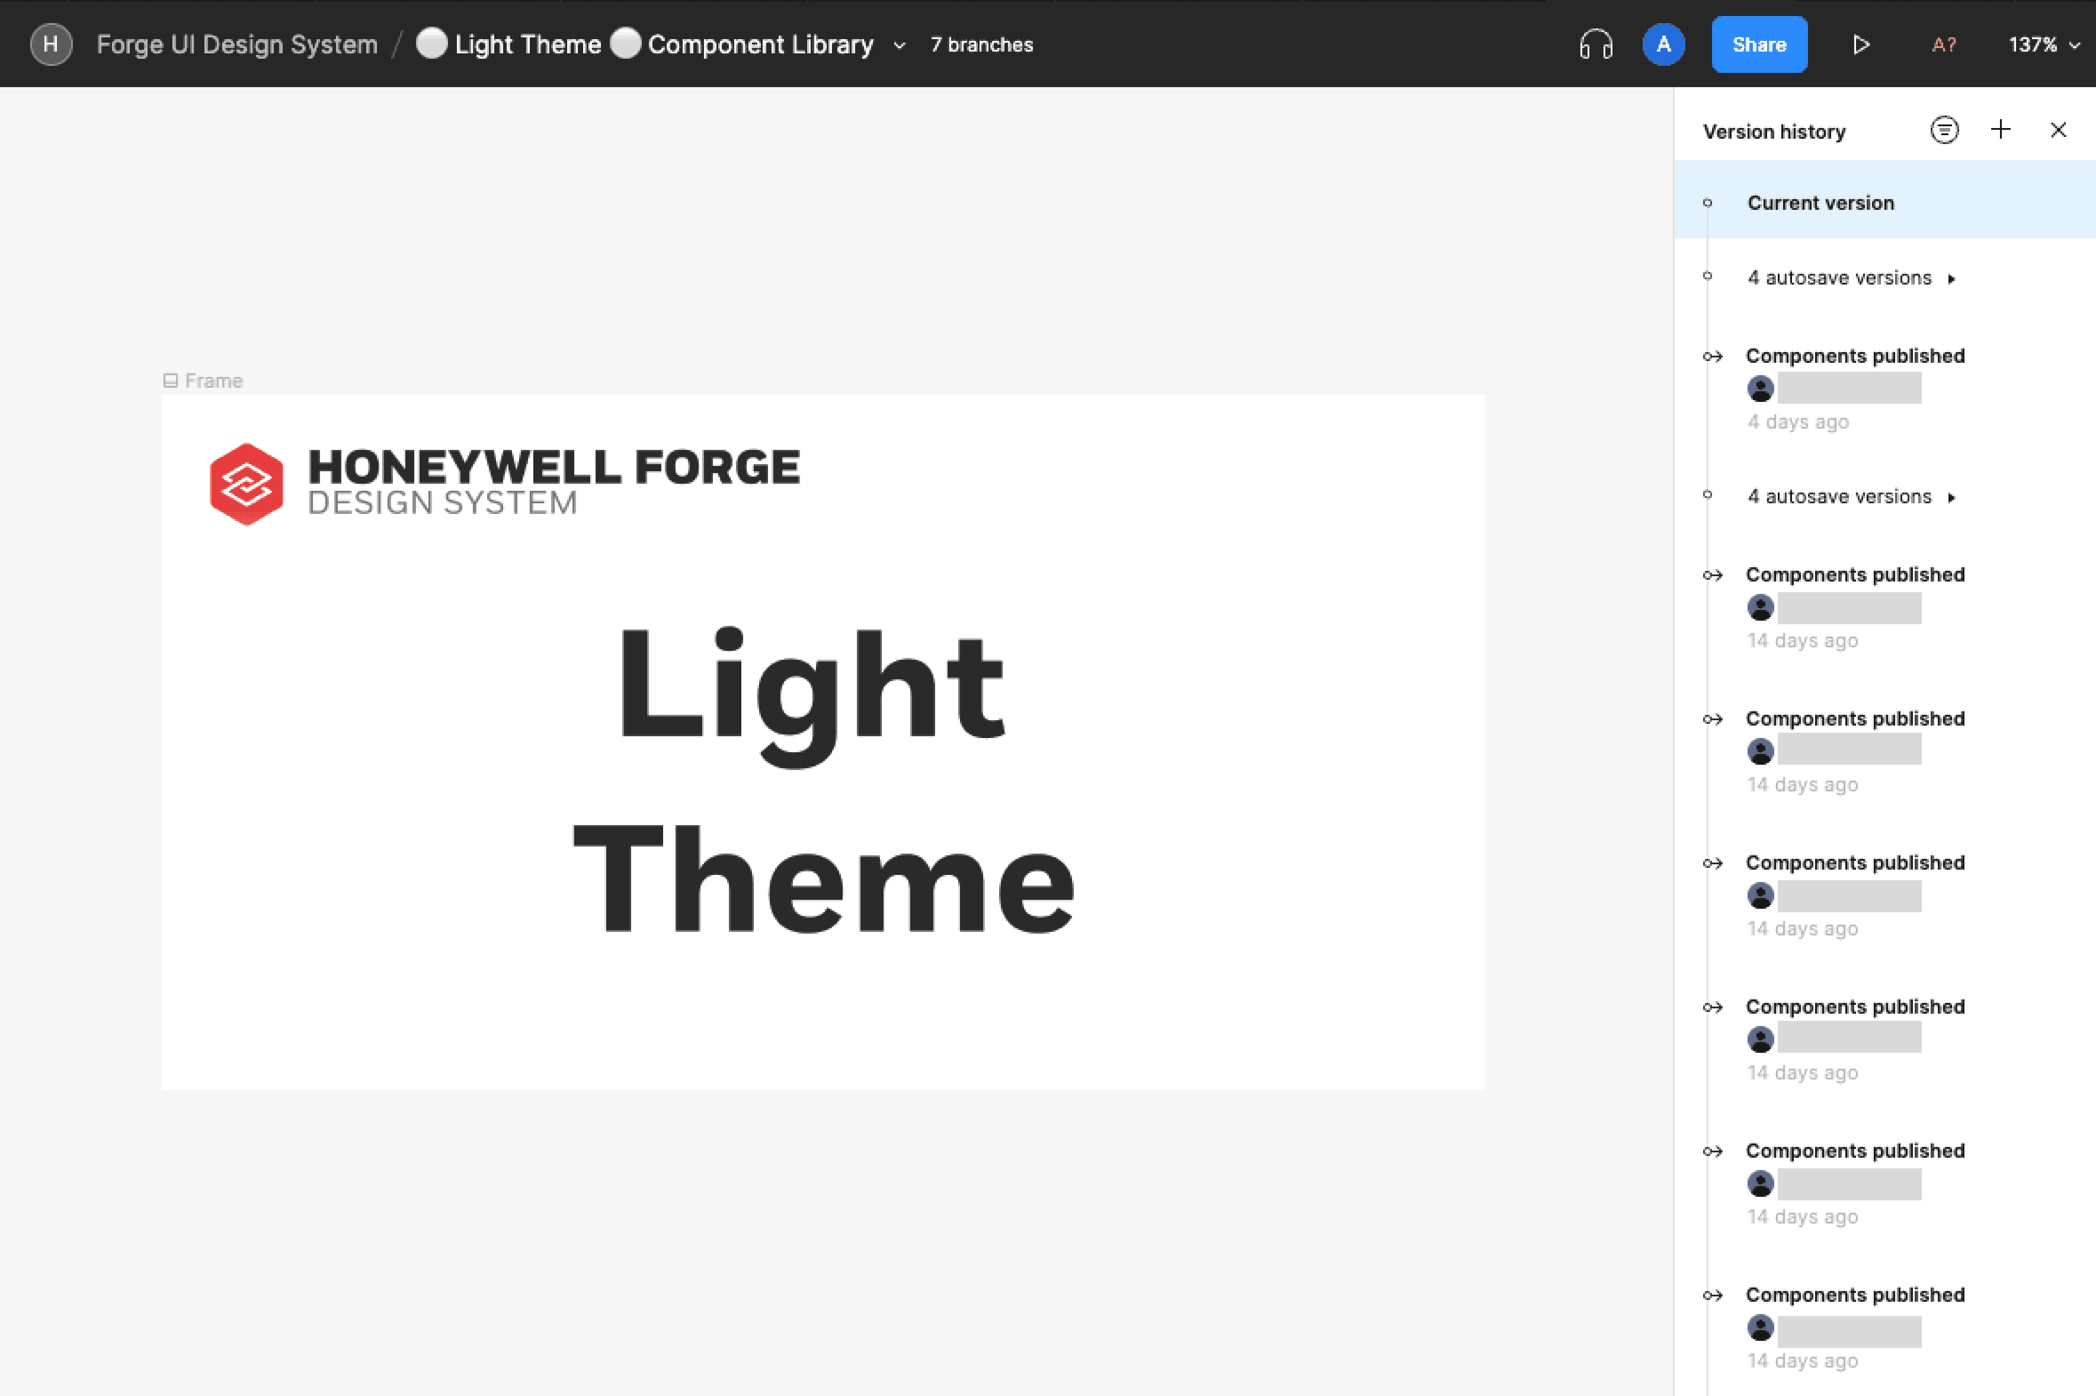Click the Honeywell Forge Design System breadcrumb link

point(236,44)
